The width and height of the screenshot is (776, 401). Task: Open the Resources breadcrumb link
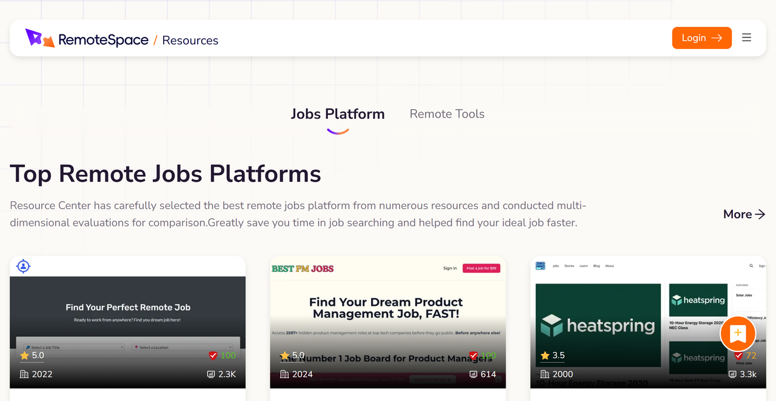point(190,41)
